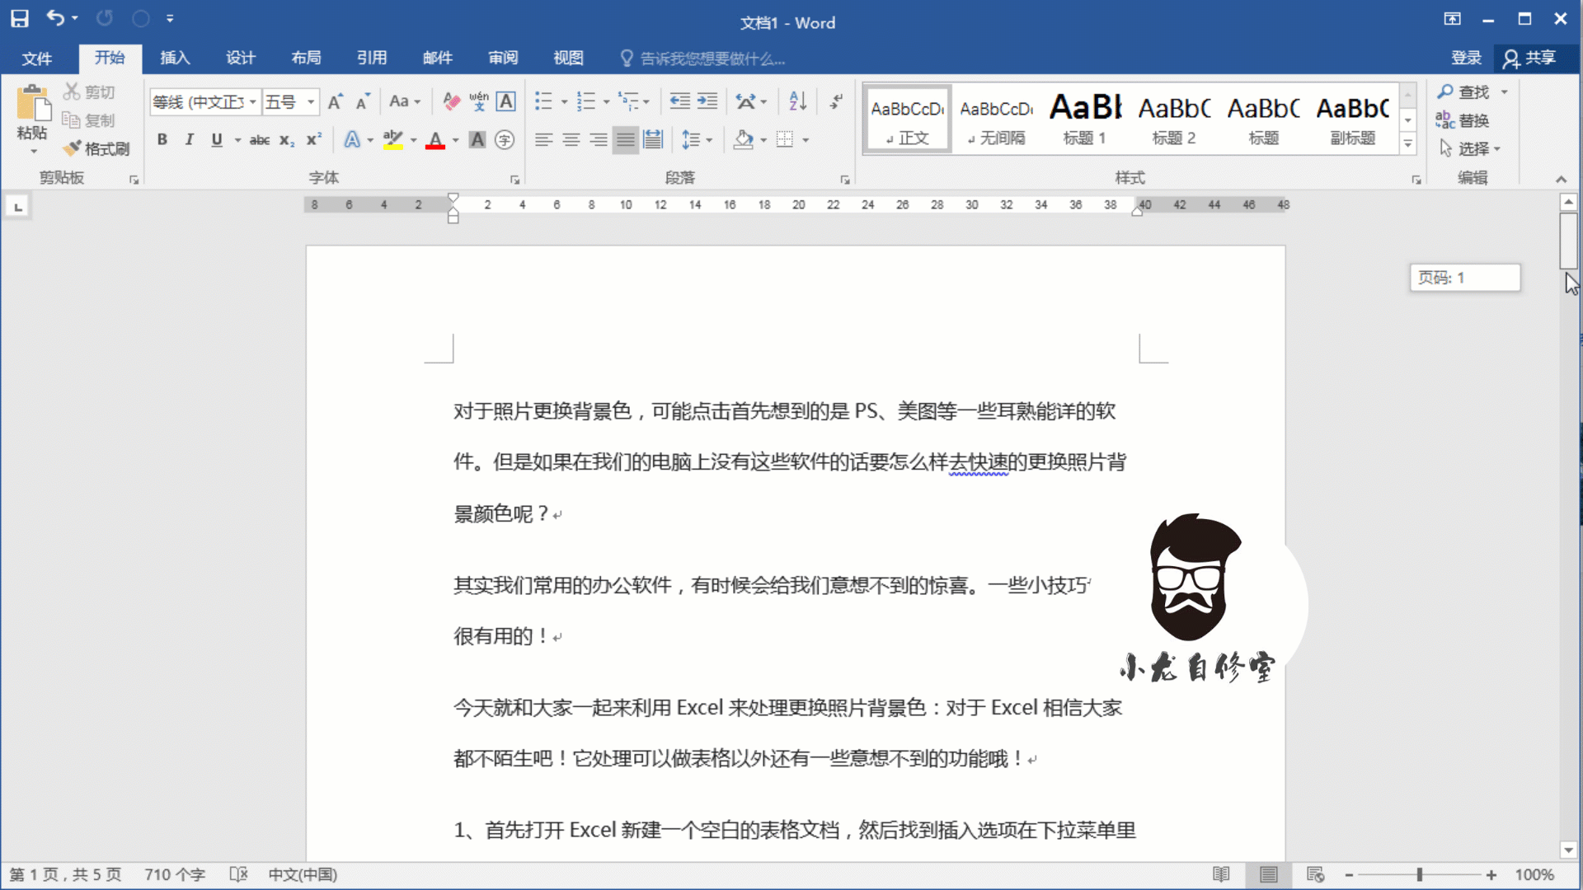Open the font size dropdown (五号)
The height and width of the screenshot is (890, 1583).
(311, 102)
